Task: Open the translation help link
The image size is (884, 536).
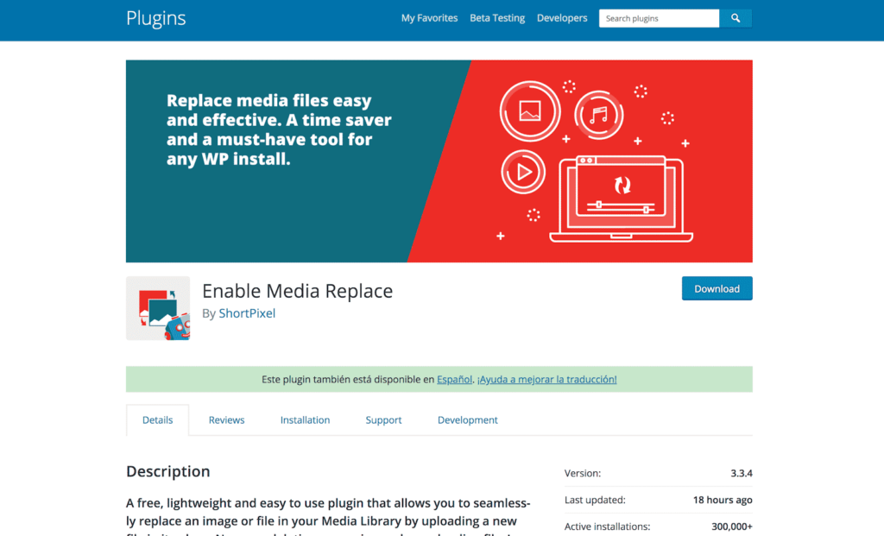Action: pos(547,379)
